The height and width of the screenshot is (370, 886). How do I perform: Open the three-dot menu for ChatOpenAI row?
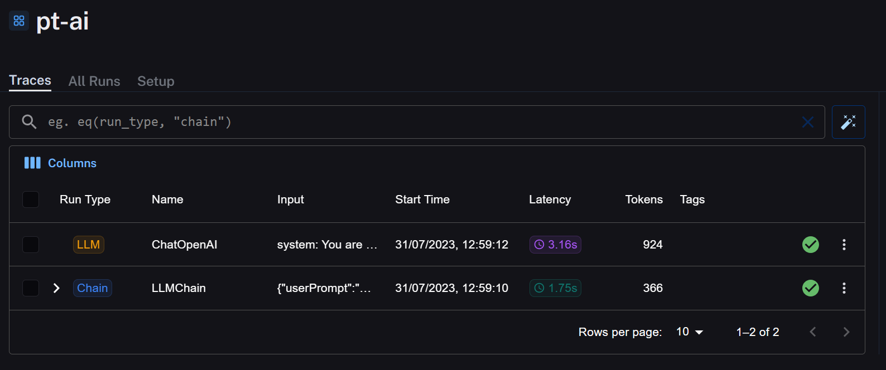(844, 245)
